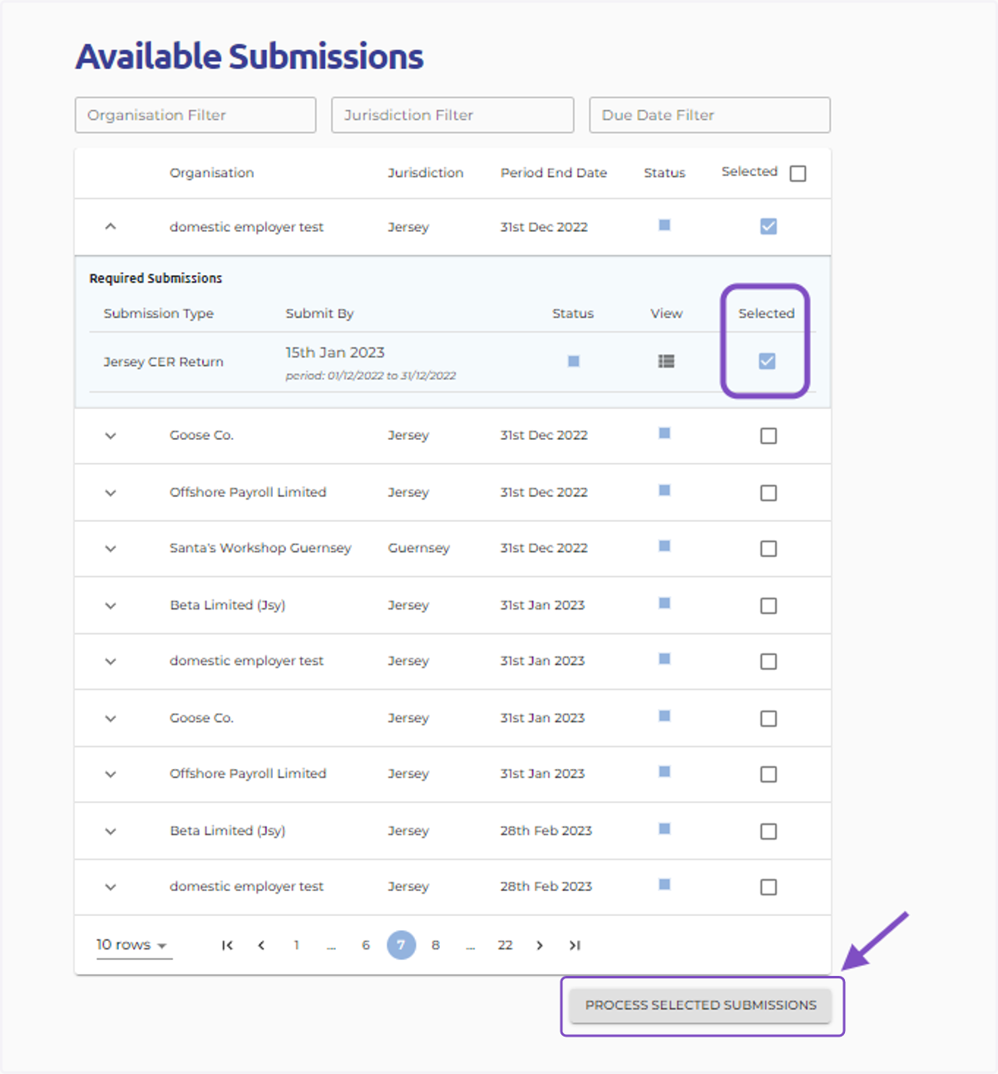Expand Goose Co. 31st Dec 2022 row
This screenshot has height=1074, width=998.
(111, 436)
